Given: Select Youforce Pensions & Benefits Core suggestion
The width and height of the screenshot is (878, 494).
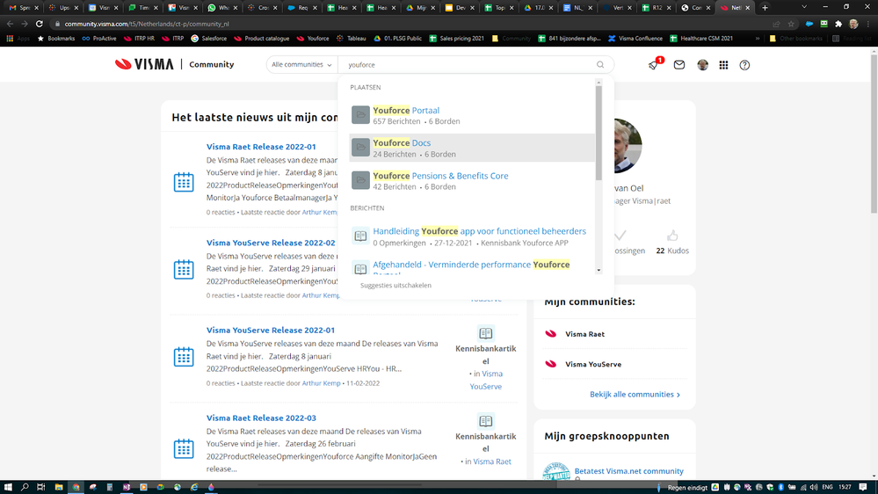Looking at the screenshot, I should pyautogui.click(x=471, y=180).
